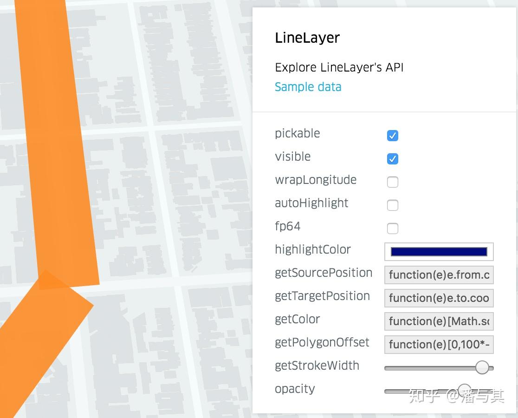The width and height of the screenshot is (518, 418).
Task: Enable the wrapLongitude checkbox
Action: (393, 182)
